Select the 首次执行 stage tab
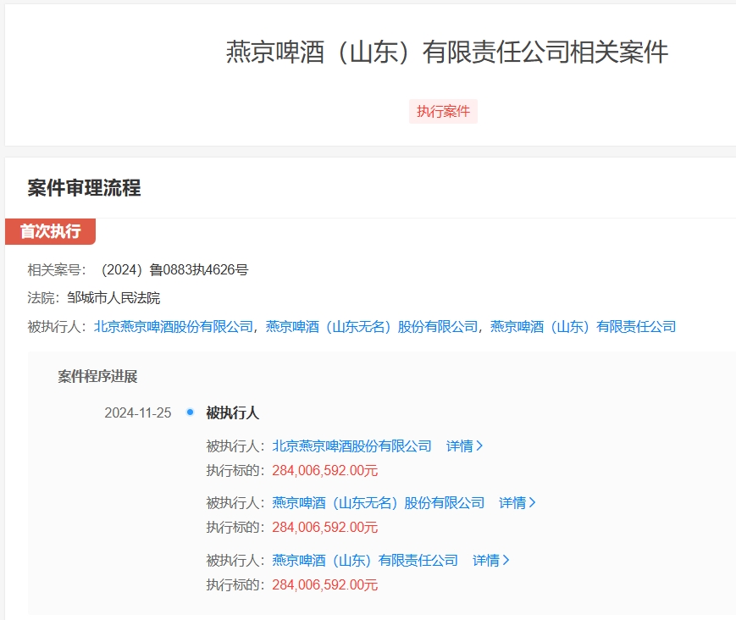The height and width of the screenshot is (620, 736). point(50,231)
